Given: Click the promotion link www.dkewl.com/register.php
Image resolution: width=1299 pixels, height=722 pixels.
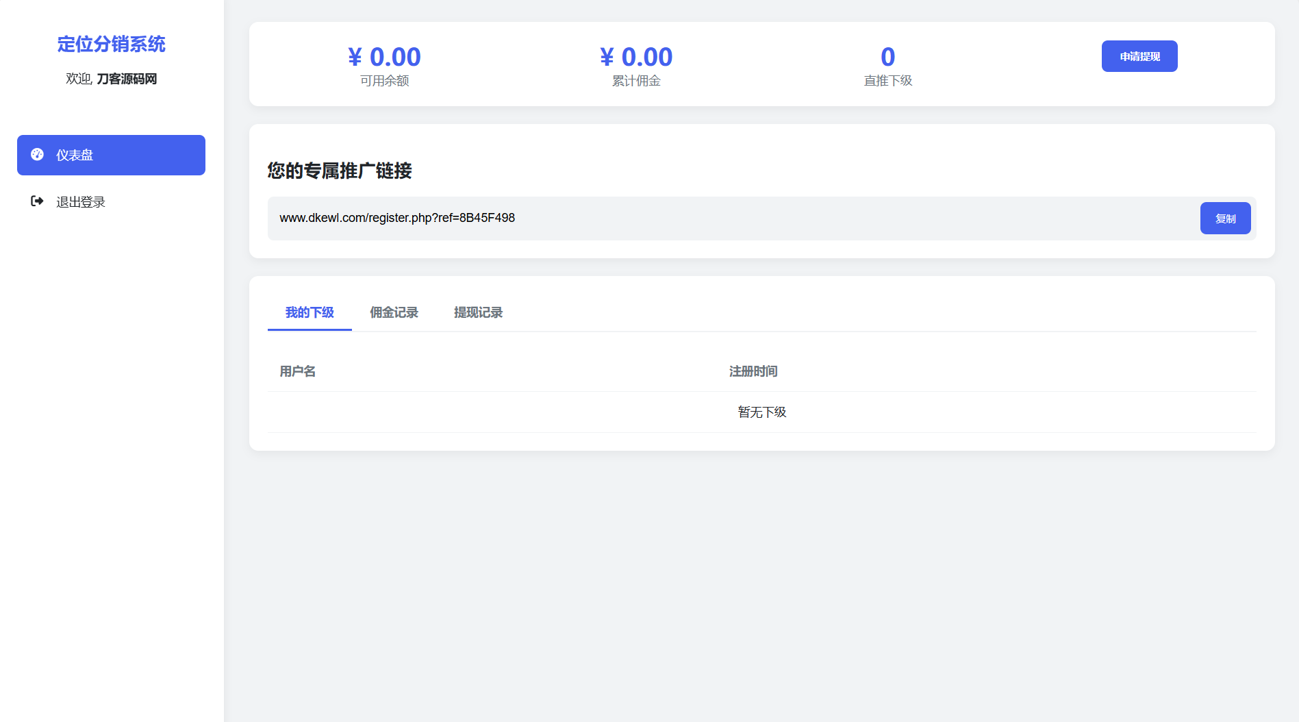Looking at the screenshot, I should 396,218.
